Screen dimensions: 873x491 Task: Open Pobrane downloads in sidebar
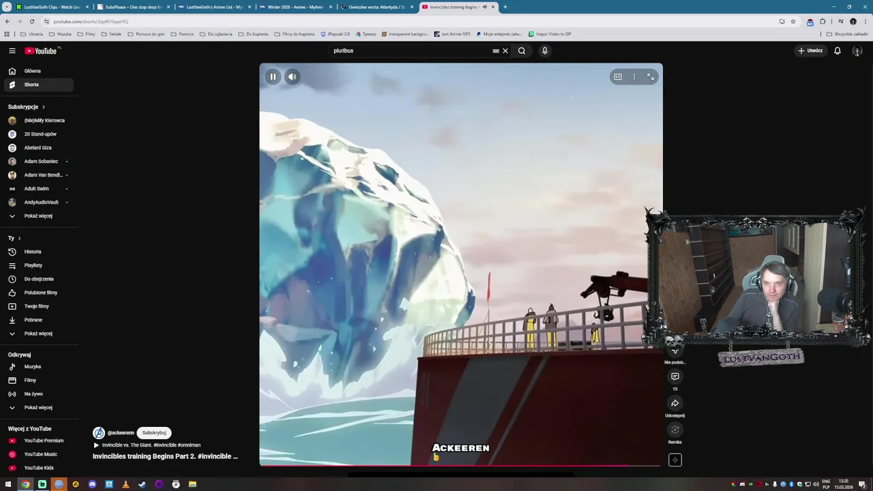click(x=38, y=320)
